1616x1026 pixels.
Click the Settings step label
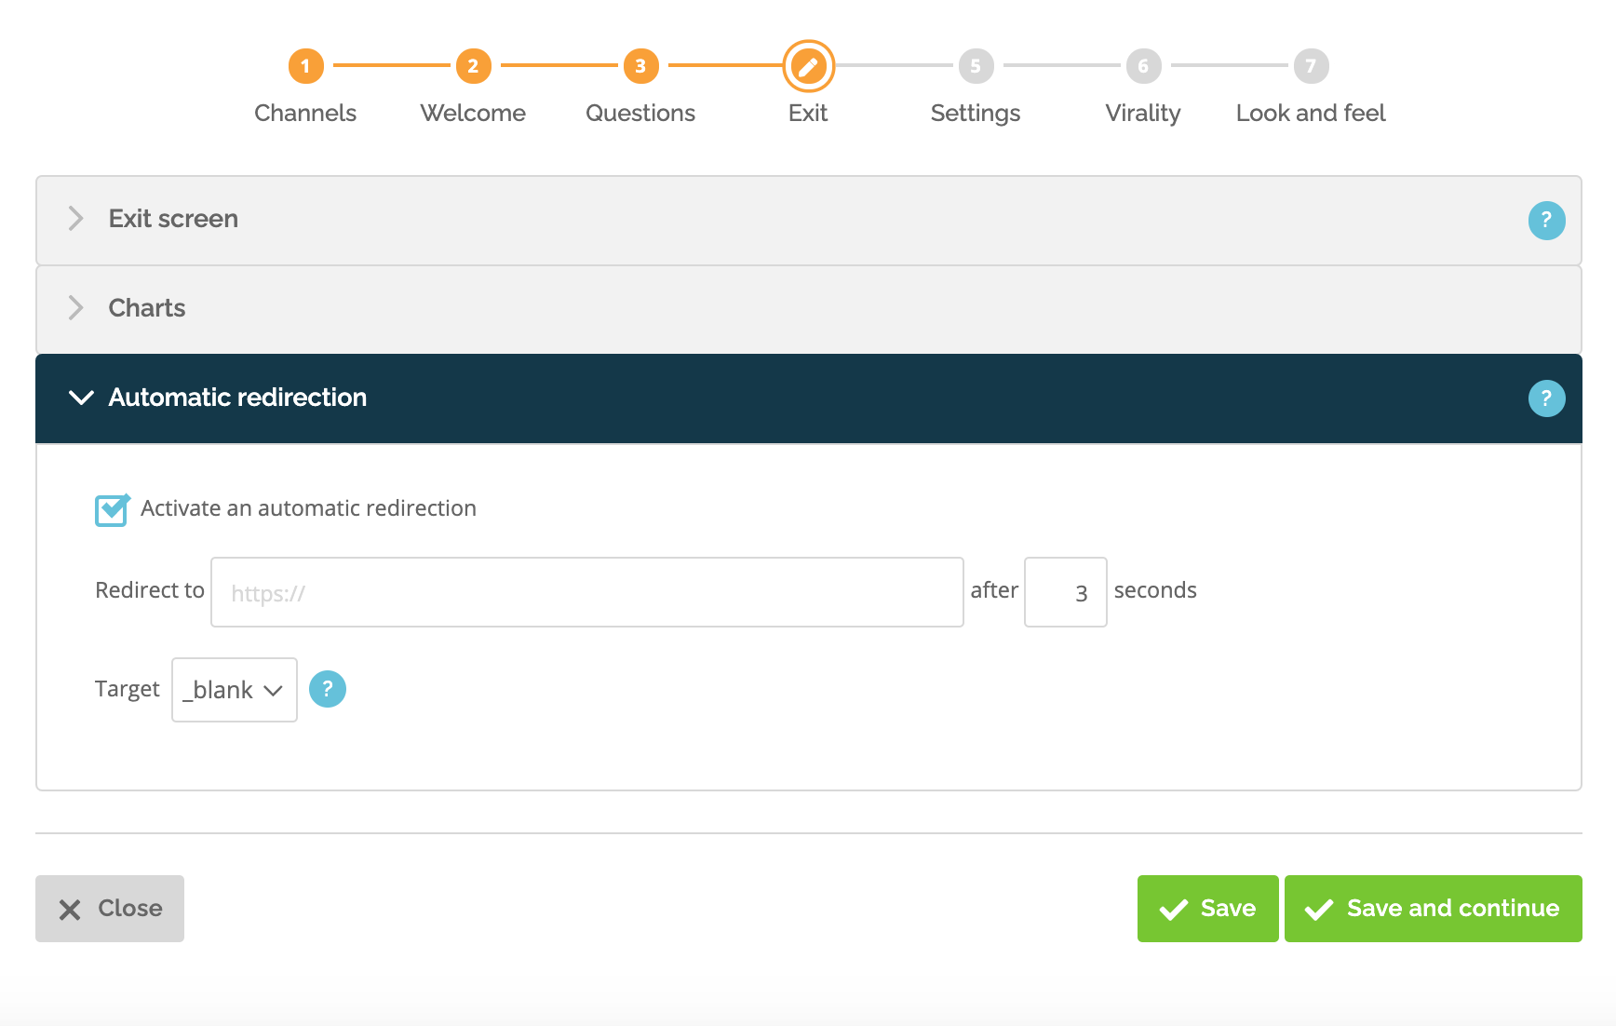[x=976, y=114]
